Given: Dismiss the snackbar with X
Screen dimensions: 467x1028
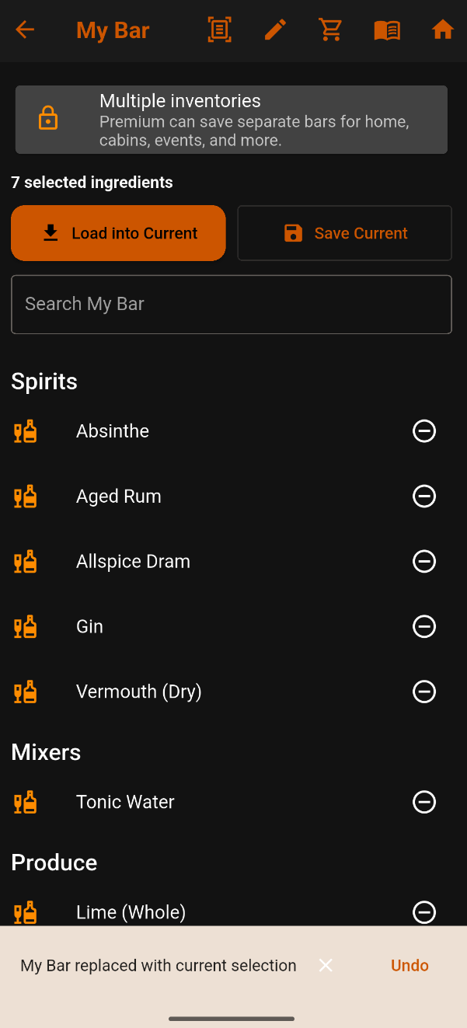Looking at the screenshot, I should [326, 965].
